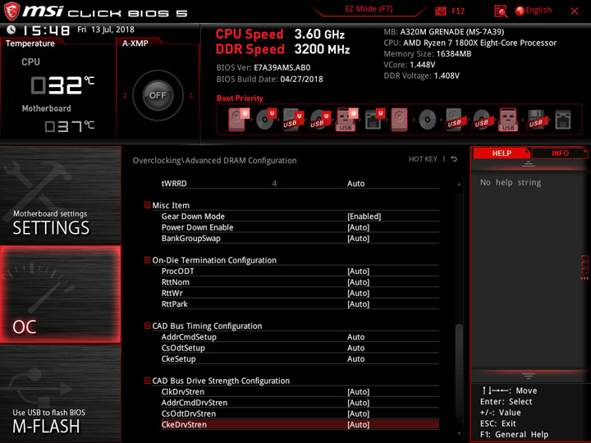591x443 pixels.
Task: Switch to EZ Mode (F7)
Action: click(x=369, y=9)
